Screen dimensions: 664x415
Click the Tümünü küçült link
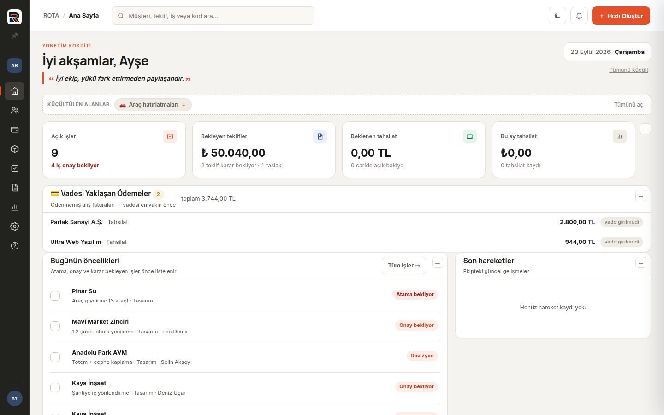pos(628,70)
